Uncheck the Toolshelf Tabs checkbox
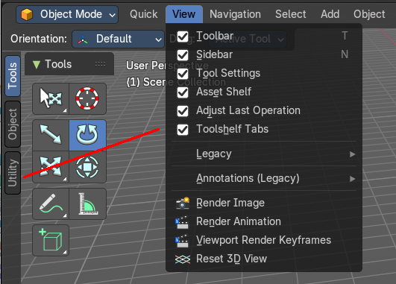 pos(183,130)
